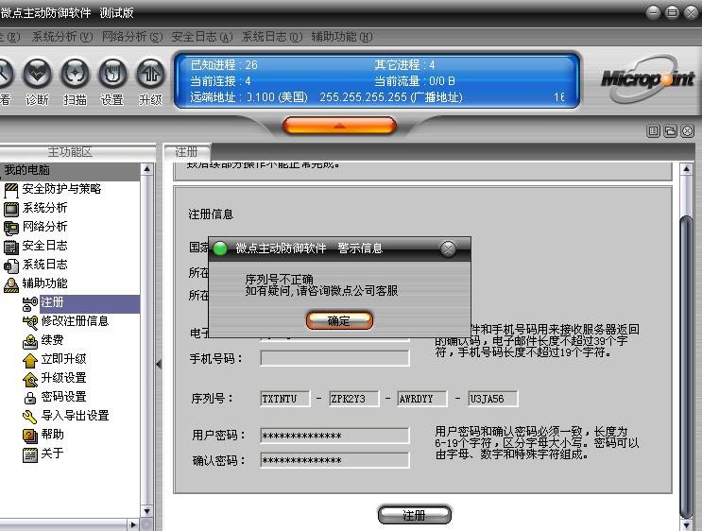Open 导入导出设置 in the sidebar
The image size is (702, 531).
[76, 415]
